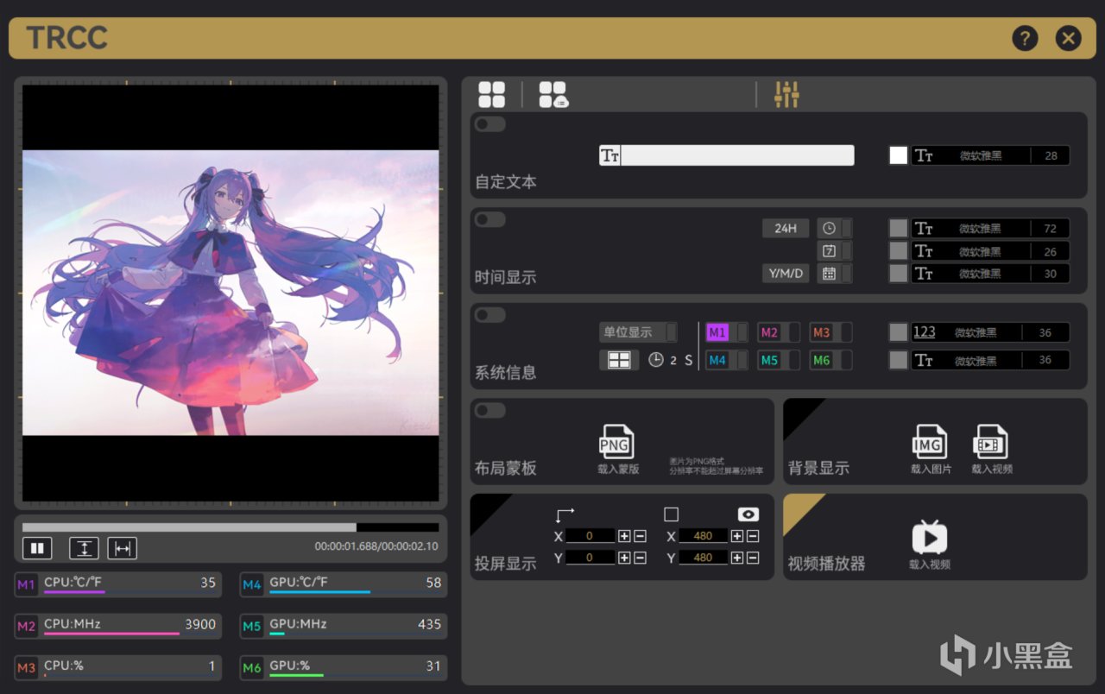
Task: Pick color swatch beside 123 font row
Action: pyautogui.click(x=899, y=332)
